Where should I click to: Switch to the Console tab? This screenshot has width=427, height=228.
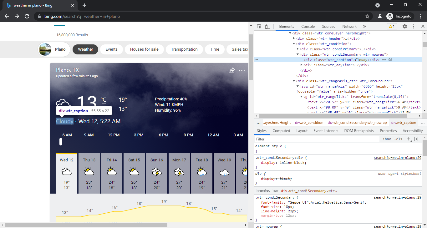tap(308, 27)
